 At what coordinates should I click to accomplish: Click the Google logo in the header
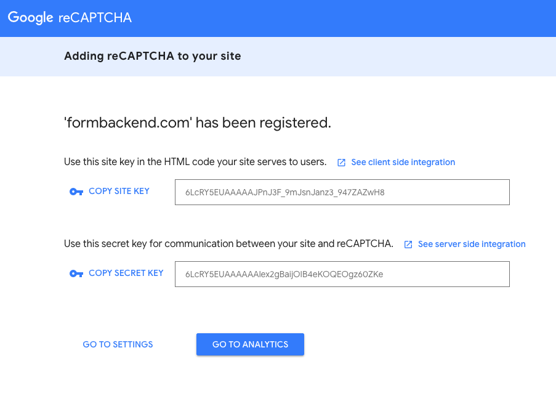(x=29, y=18)
